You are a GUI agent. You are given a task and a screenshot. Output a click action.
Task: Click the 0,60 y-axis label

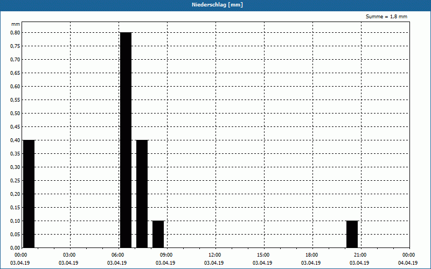pos(15,87)
